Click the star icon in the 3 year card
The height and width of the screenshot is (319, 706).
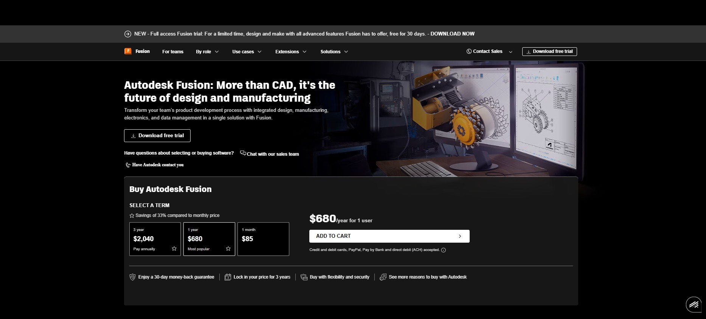click(174, 249)
